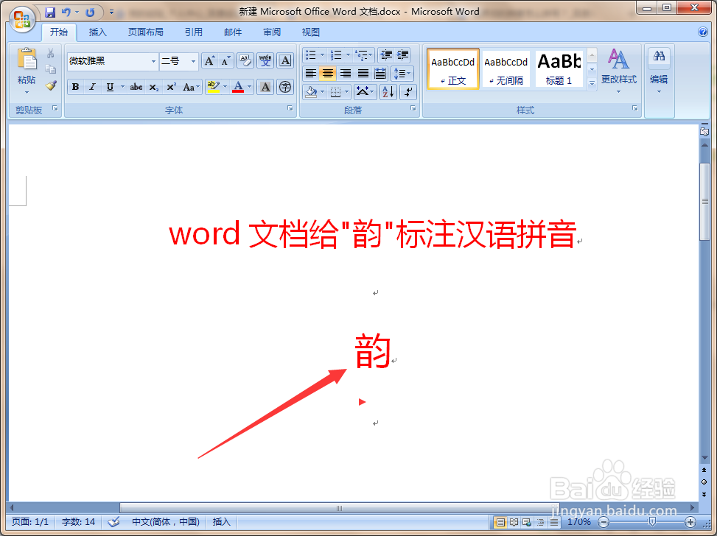Click the vertical scrollbar thumb
This screenshot has width=717, height=536.
pos(704,202)
